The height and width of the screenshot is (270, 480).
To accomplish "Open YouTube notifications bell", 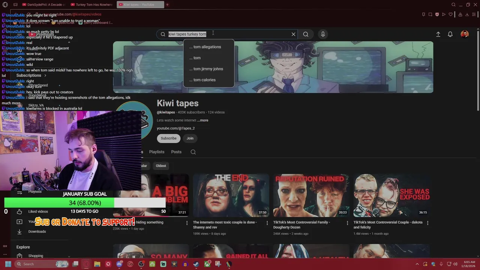I will pos(450,34).
